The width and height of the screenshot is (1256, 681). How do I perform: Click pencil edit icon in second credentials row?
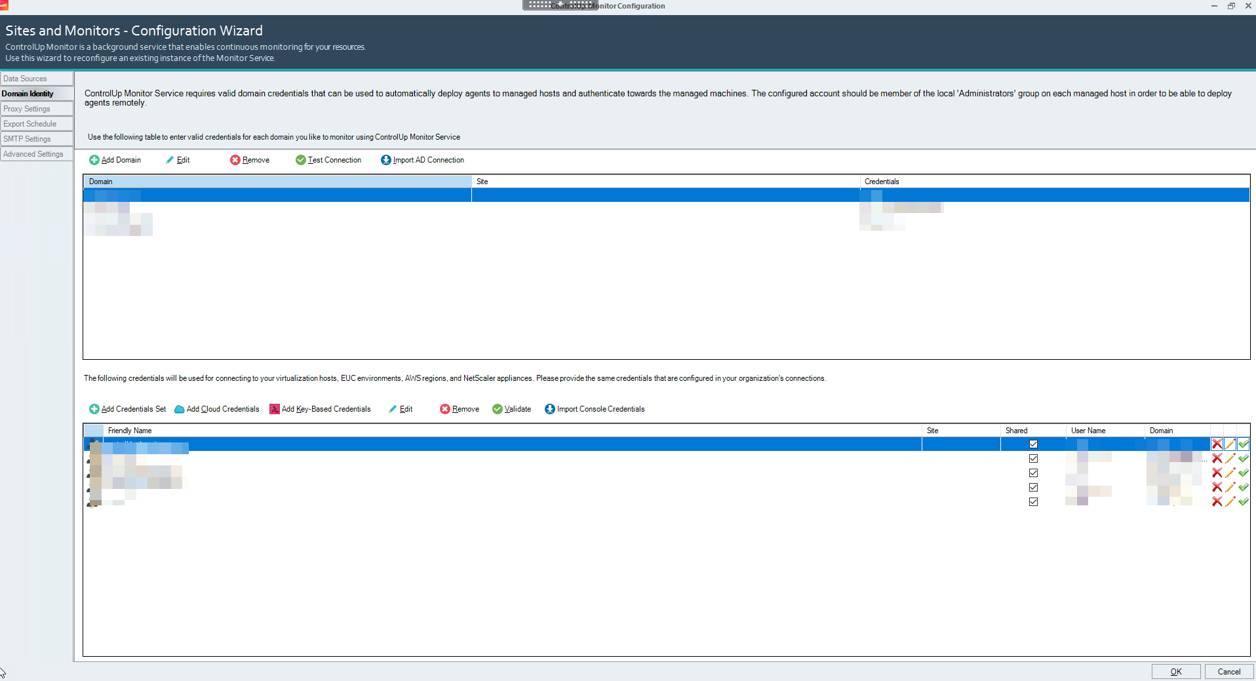(1230, 458)
